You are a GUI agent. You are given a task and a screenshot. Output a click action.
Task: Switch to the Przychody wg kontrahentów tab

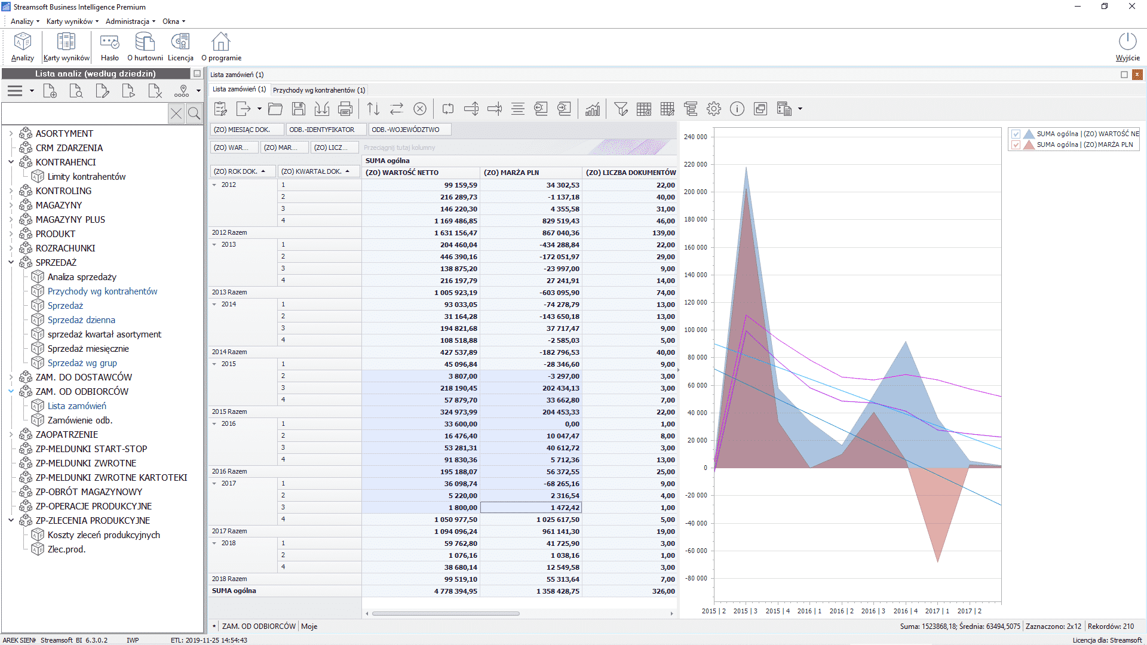318,90
